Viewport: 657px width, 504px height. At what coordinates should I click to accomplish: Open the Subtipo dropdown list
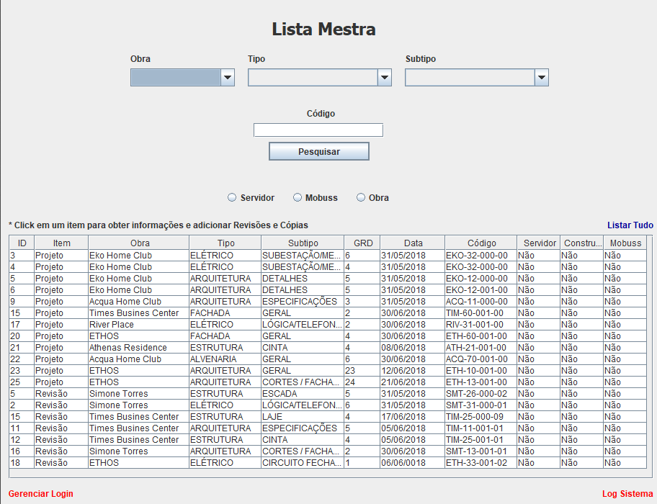click(x=541, y=78)
